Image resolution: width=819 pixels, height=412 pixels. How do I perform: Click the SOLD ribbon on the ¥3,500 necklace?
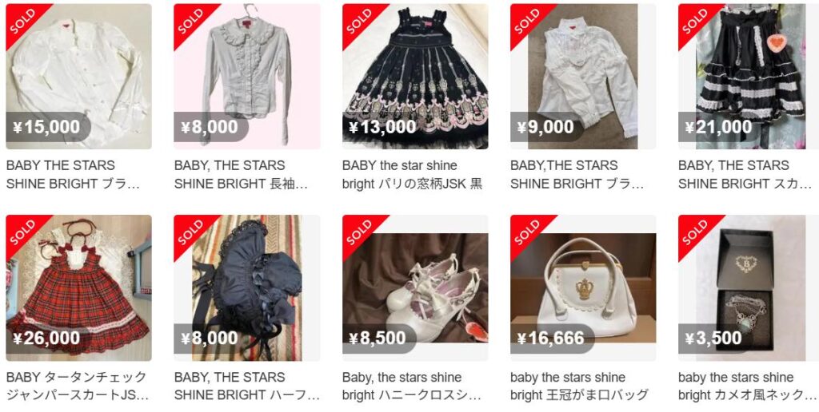coord(696,232)
